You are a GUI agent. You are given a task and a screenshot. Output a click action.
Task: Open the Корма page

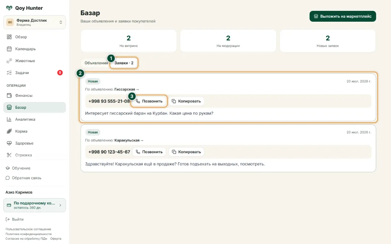point(34,131)
